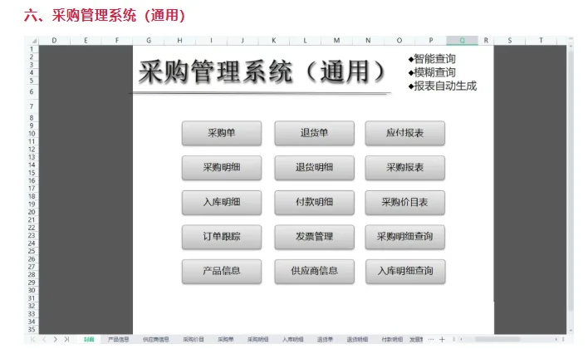Jump to last sheet arrow

66,339
